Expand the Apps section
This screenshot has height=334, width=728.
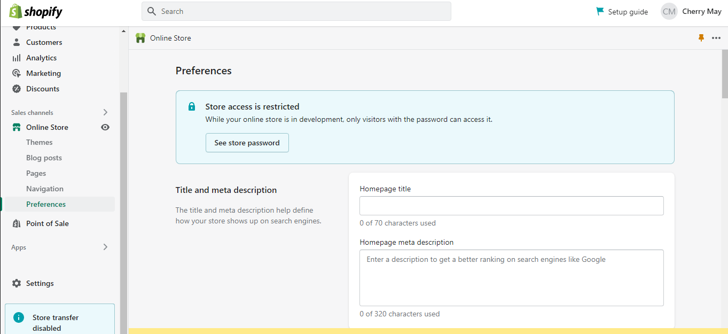click(105, 247)
